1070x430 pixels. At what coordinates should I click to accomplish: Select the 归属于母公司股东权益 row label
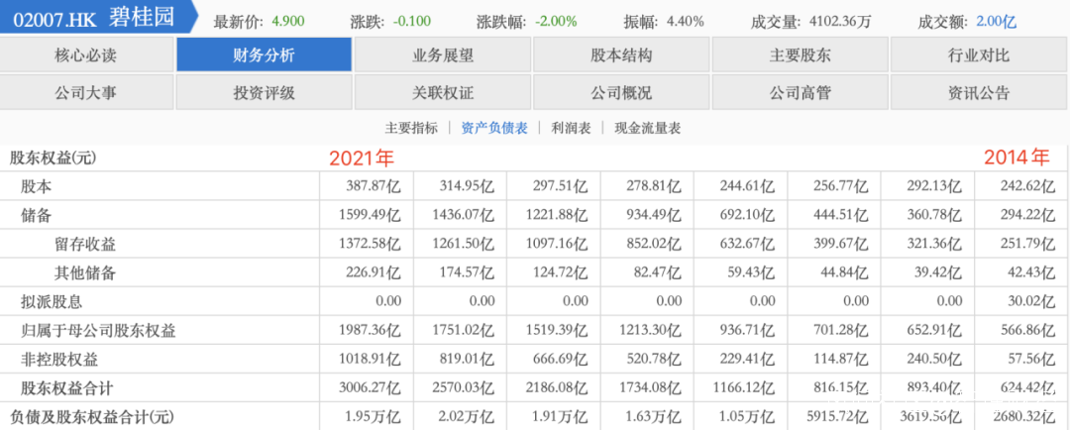[x=98, y=331]
